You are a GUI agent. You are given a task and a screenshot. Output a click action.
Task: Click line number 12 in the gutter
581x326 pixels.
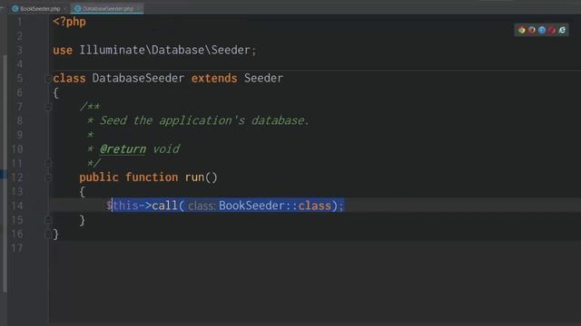point(16,177)
